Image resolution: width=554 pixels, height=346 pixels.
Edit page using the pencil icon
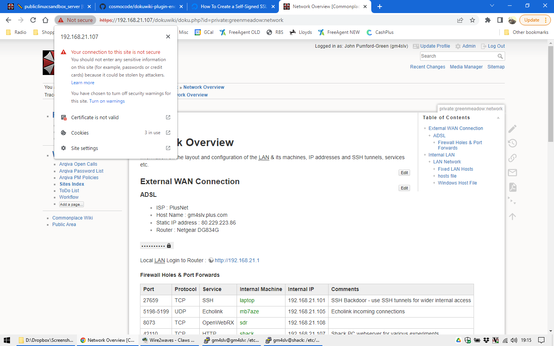[512, 128]
